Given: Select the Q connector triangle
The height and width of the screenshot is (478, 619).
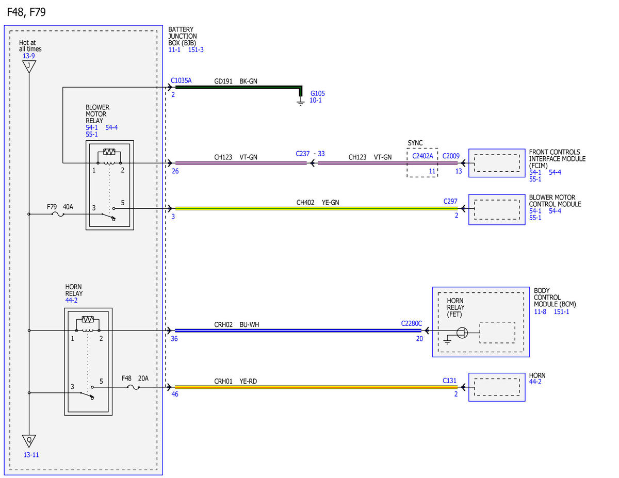Looking at the screenshot, I should point(29,441).
